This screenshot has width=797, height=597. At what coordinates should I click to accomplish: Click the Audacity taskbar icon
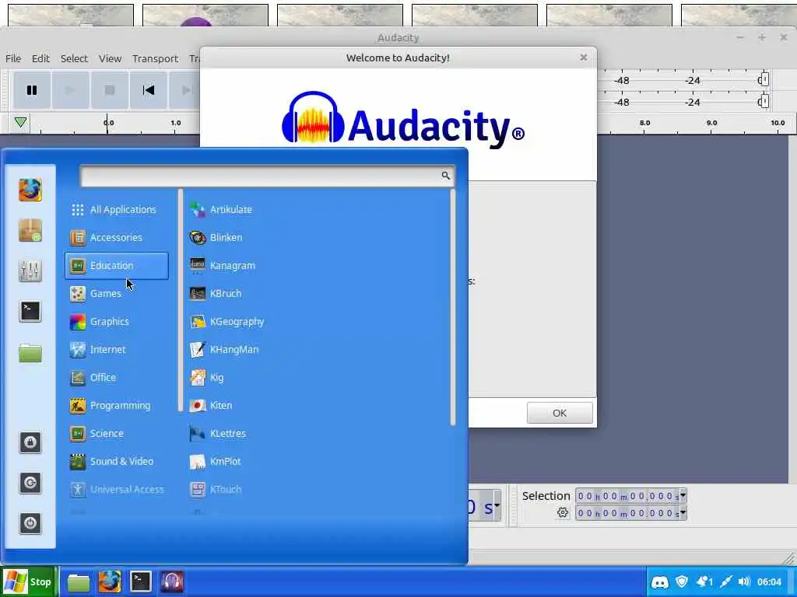coord(172,581)
